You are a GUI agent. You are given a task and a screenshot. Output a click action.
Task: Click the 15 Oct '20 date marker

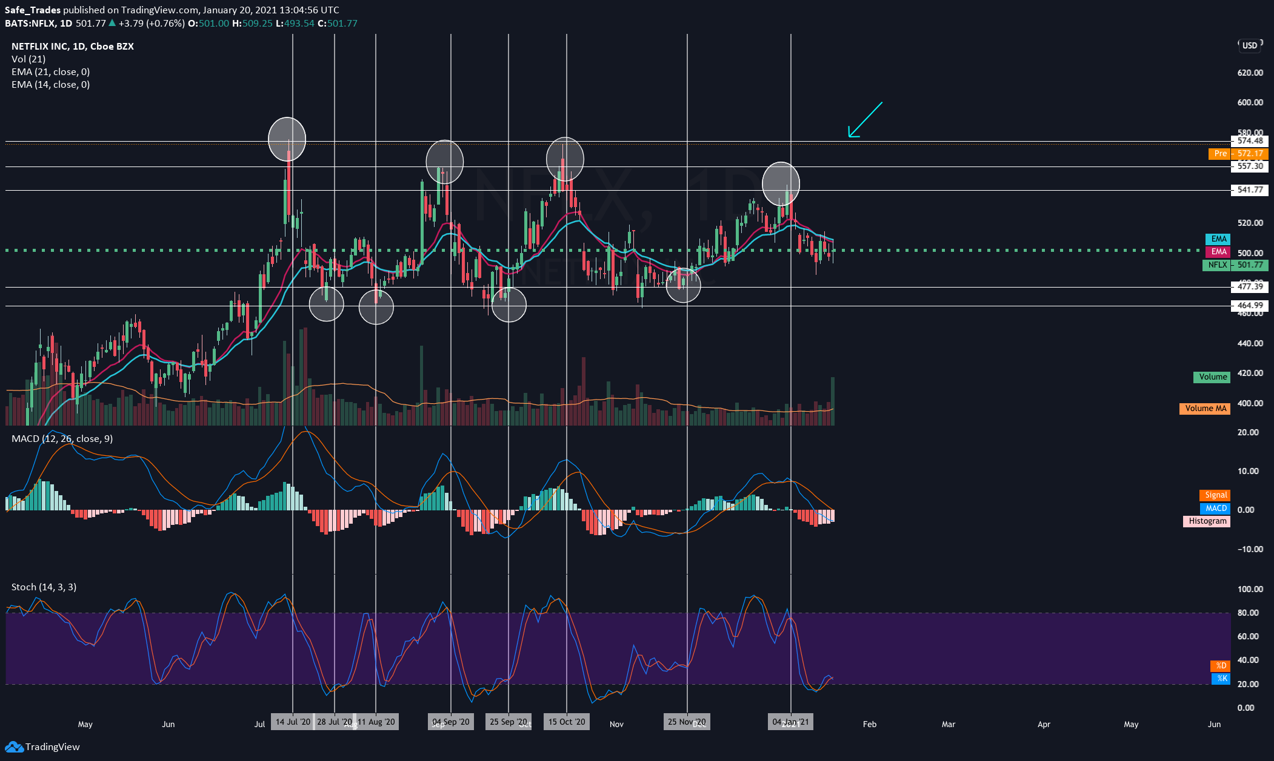pyautogui.click(x=567, y=722)
